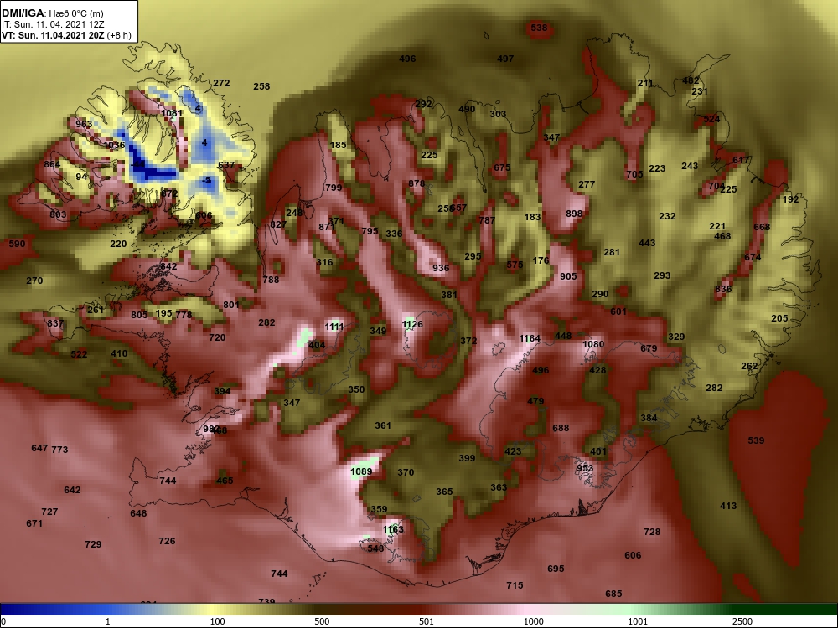This screenshot has height=628, width=838.
Task: Click the value 590 at the western map edge
Action: click(x=17, y=244)
